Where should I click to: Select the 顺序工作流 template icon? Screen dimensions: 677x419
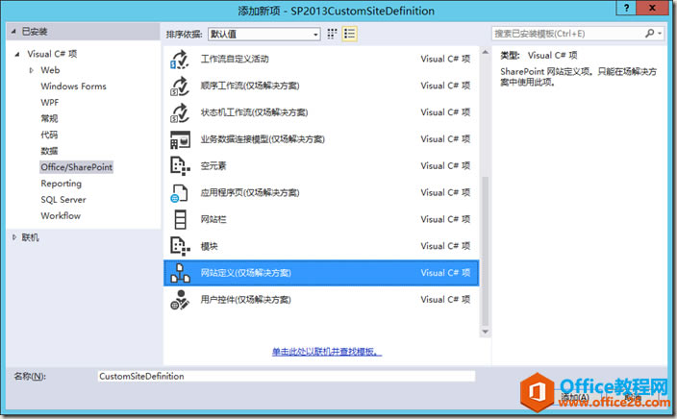[x=180, y=86]
